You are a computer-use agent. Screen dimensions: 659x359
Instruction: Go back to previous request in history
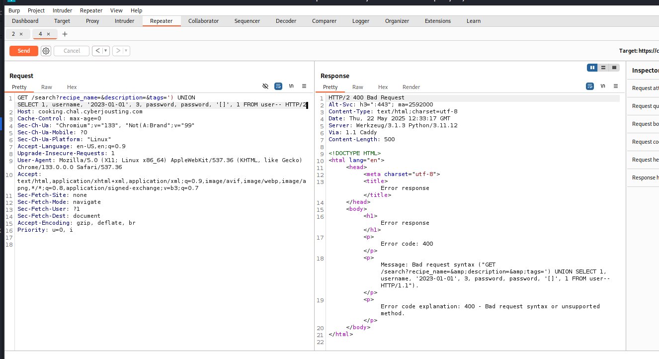pos(97,51)
